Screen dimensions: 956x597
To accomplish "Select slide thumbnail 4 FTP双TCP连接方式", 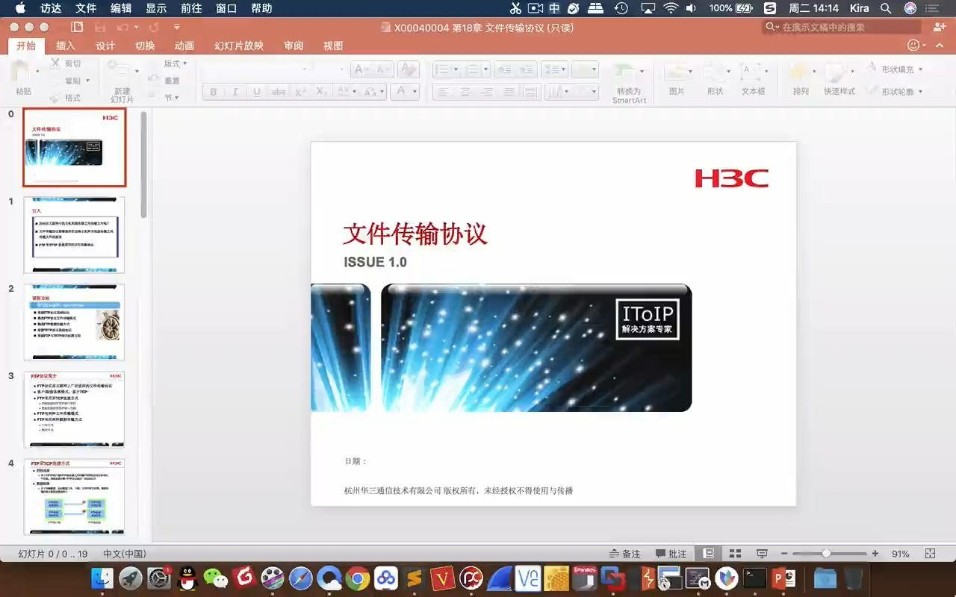I will click(x=74, y=497).
